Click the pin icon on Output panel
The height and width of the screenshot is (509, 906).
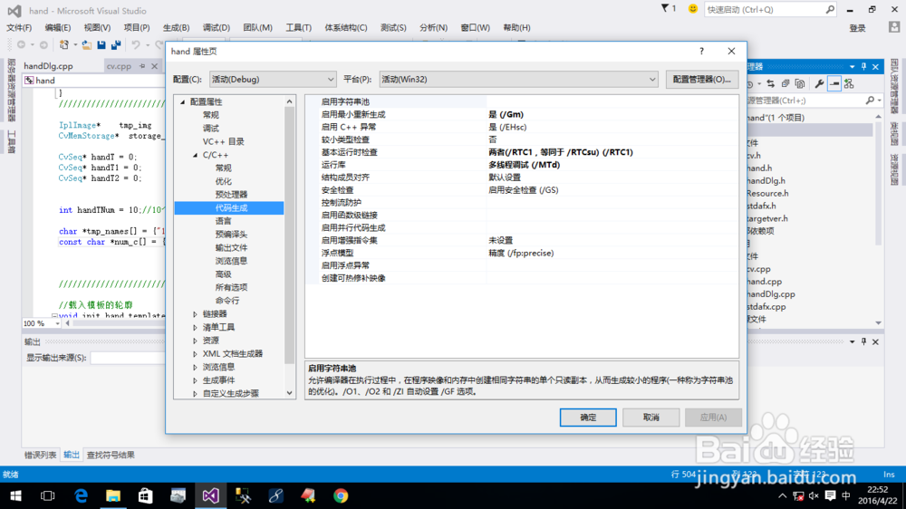click(863, 341)
